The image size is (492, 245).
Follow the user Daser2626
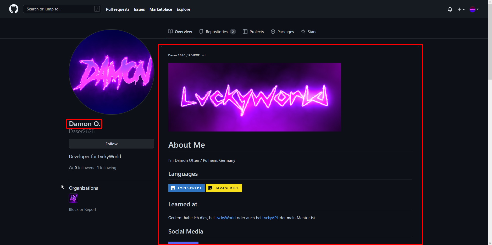(x=111, y=144)
